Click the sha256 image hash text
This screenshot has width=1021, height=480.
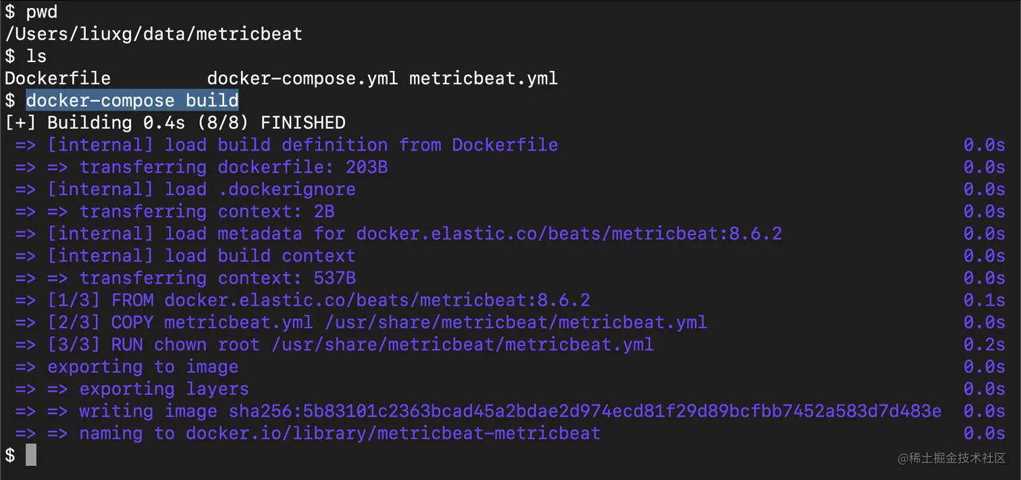[x=585, y=411]
